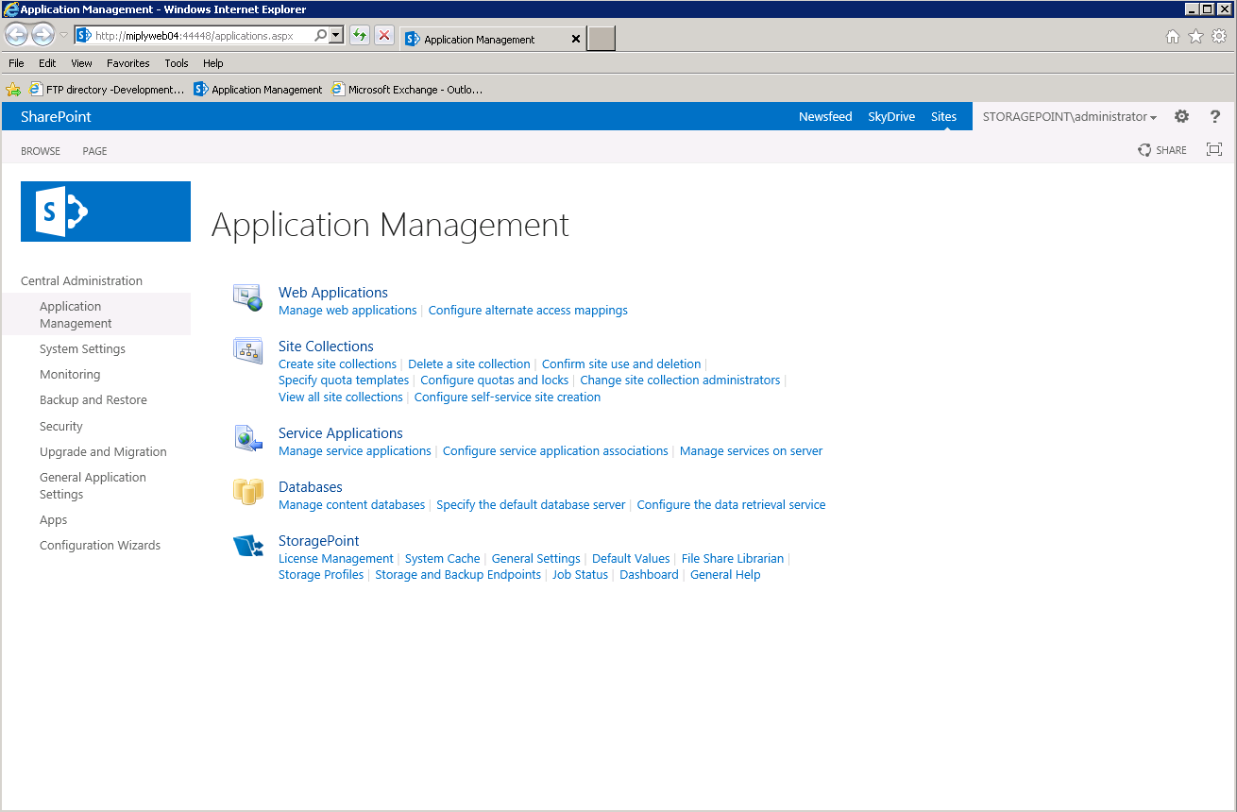
Task: Open the Favorites menu
Action: point(128,63)
